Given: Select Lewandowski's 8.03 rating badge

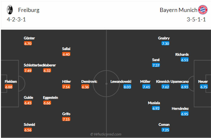Looking at the screenshot, I should point(127,87).
